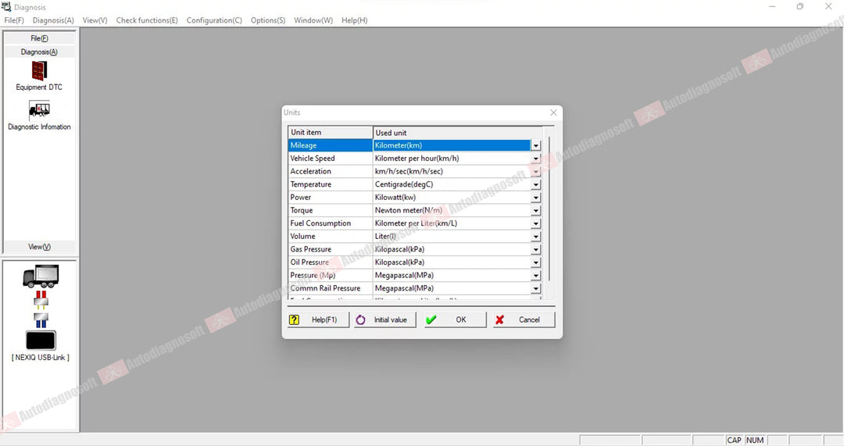Select the Fuel Consumption row
Image resolution: width=844 pixels, height=446 pixels.
point(414,223)
